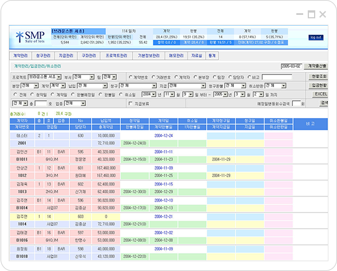Click the search keyword field beside 비고
This screenshot has width=337, height=271.
coord(277,77)
